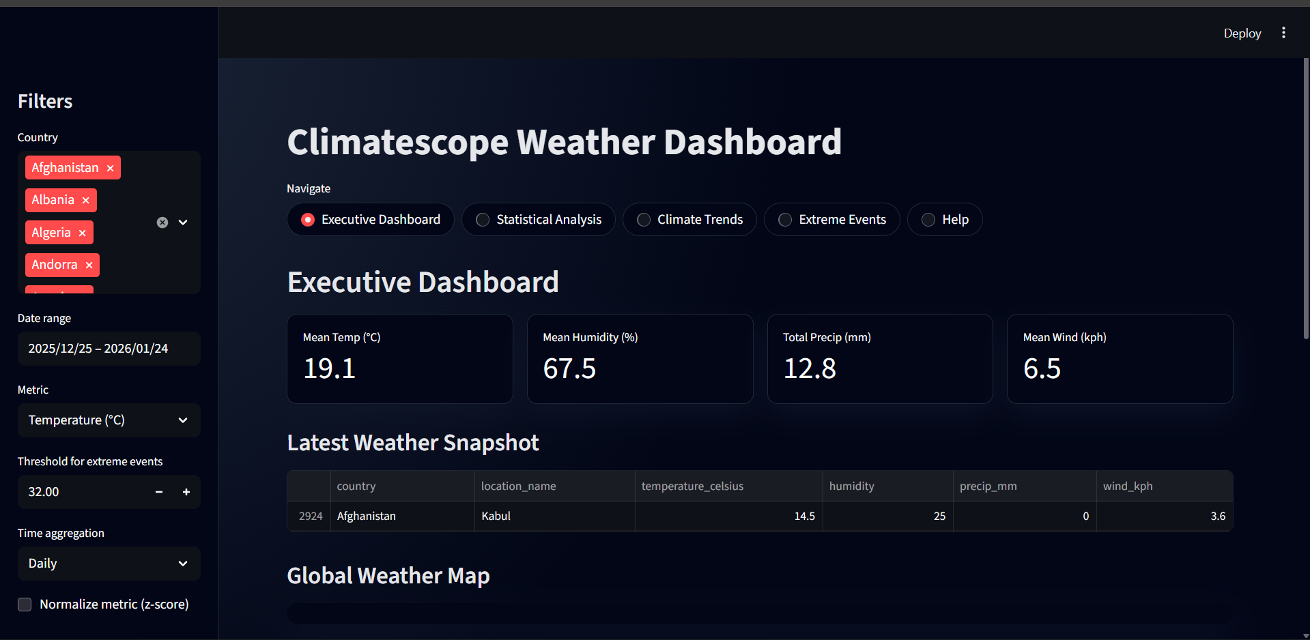Open the Help section
The image size is (1310, 640).
point(928,219)
